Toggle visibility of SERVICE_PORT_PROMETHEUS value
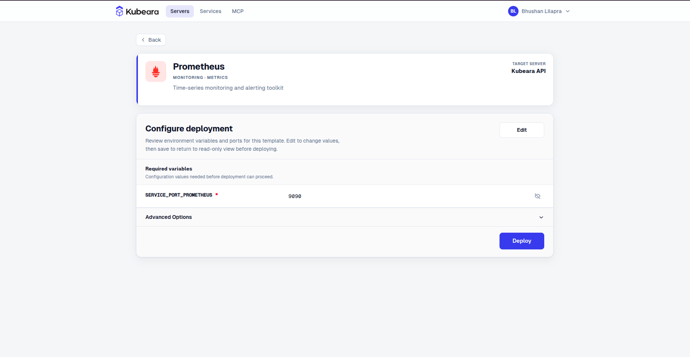Image resolution: width=690 pixels, height=357 pixels. 538,196
